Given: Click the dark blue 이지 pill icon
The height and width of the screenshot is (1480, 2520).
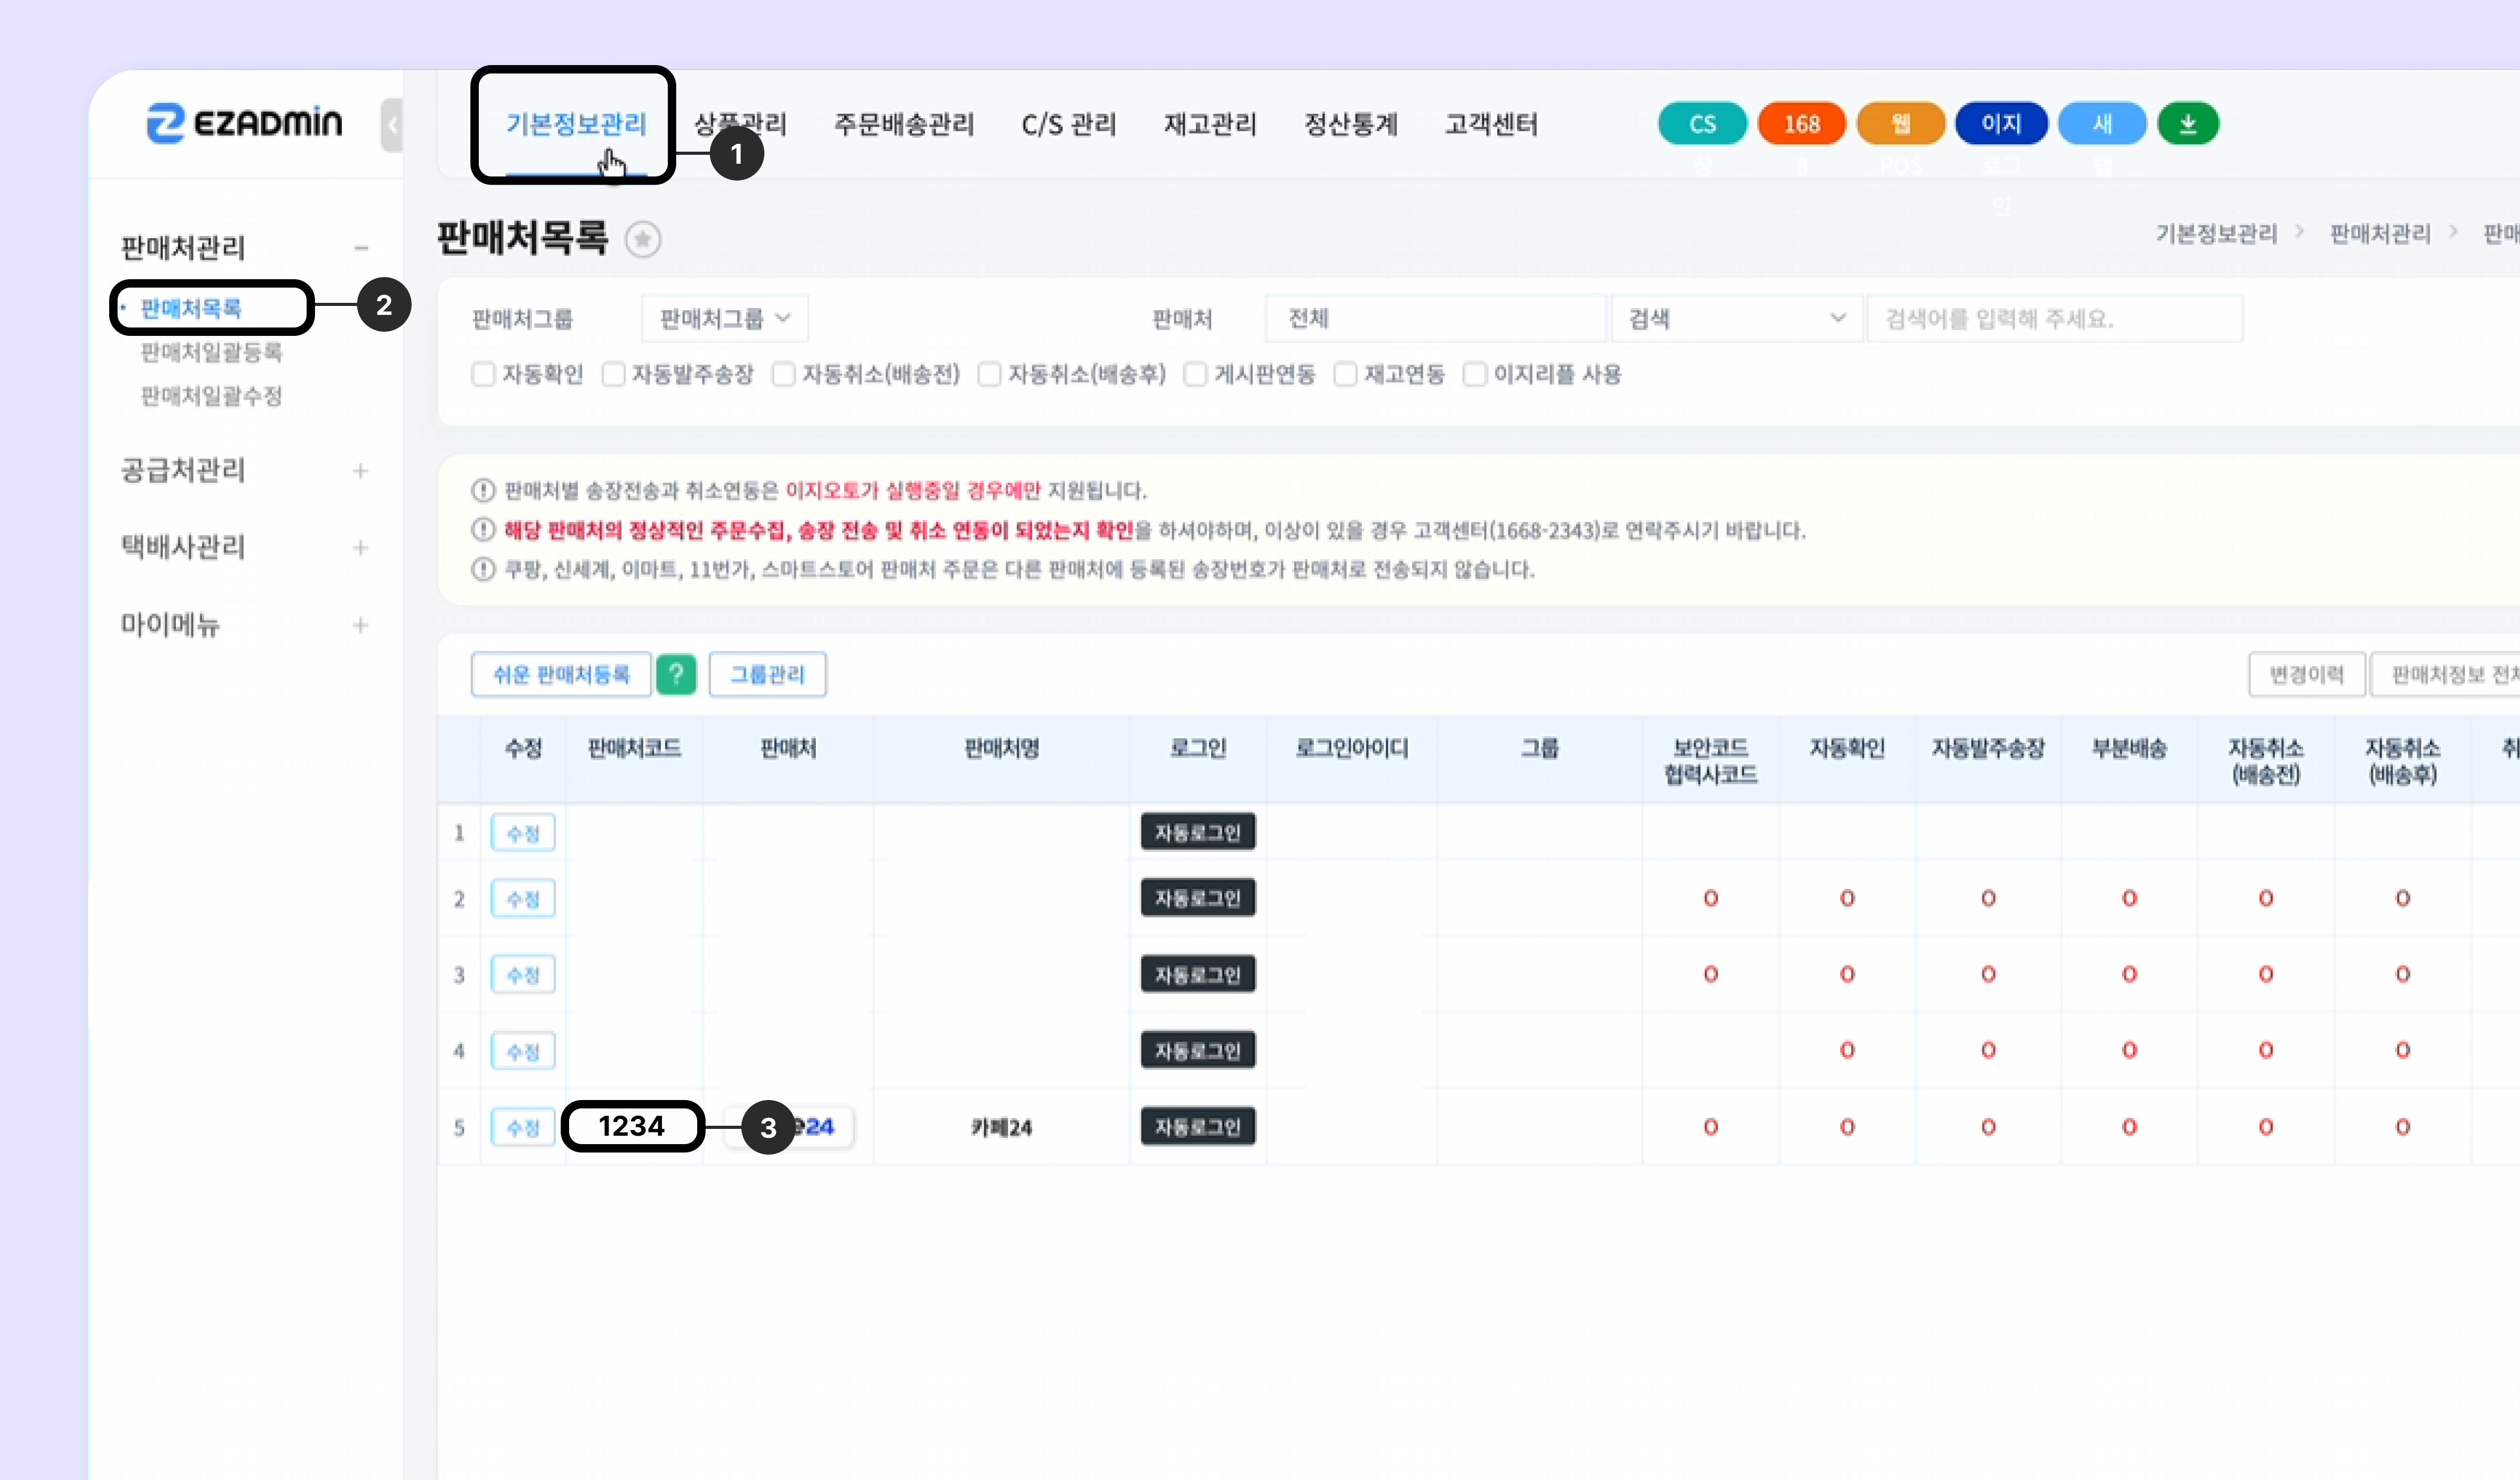Looking at the screenshot, I should pyautogui.click(x=2001, y=124).
